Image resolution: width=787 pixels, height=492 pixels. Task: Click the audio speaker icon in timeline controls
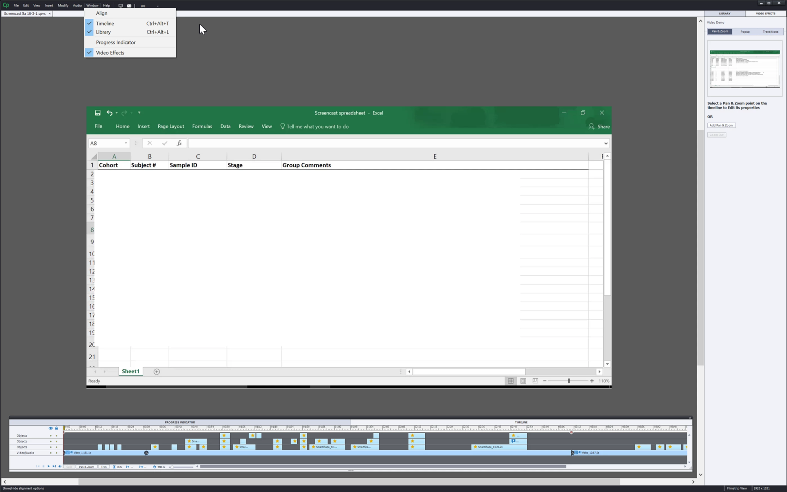click(60, 467)
